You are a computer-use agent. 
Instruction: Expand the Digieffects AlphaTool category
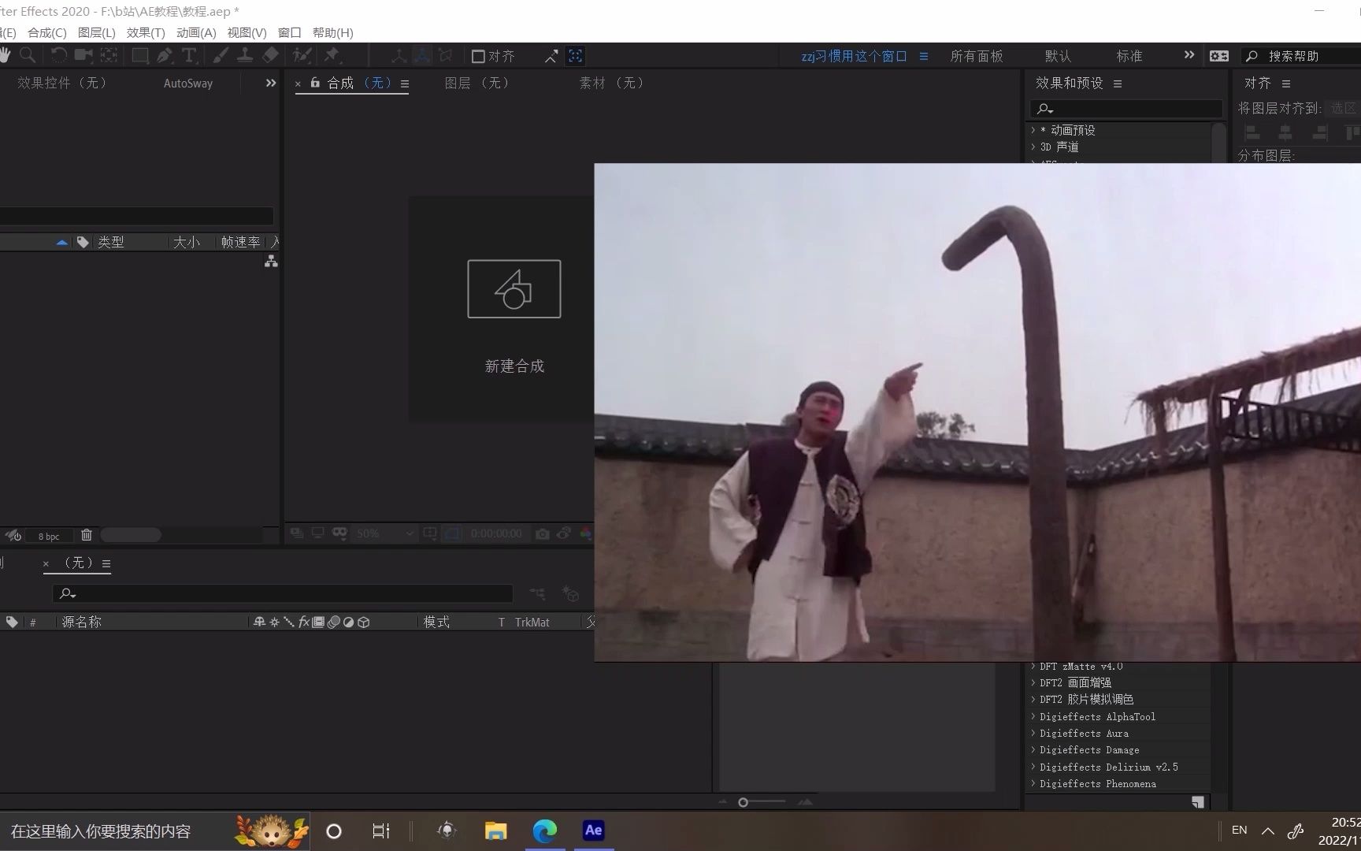coord(1033,716)
